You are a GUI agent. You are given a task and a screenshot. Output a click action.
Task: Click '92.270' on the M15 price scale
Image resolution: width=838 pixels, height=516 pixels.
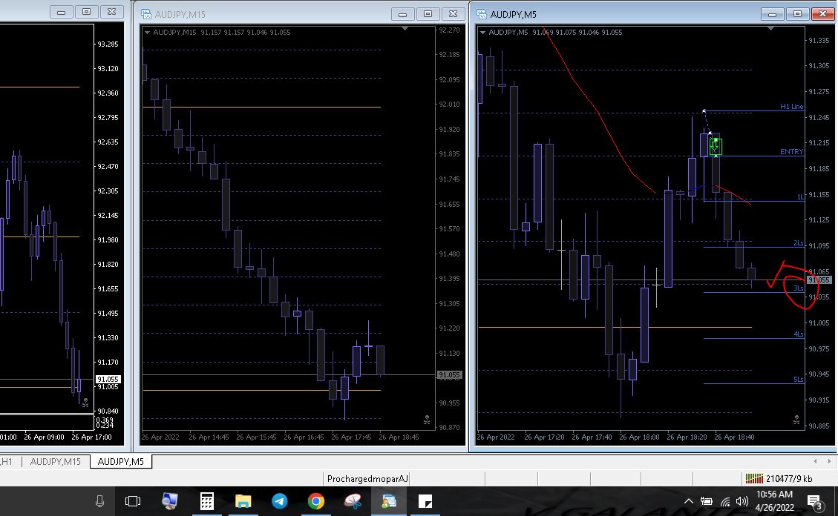pyautogui.click(x=449, y=30)
